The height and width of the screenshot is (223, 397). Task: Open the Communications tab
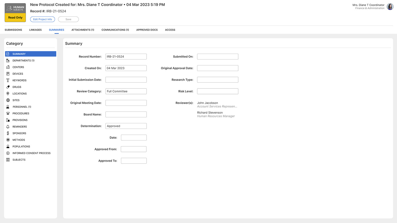pyautogui.click(x=115, y=30)
